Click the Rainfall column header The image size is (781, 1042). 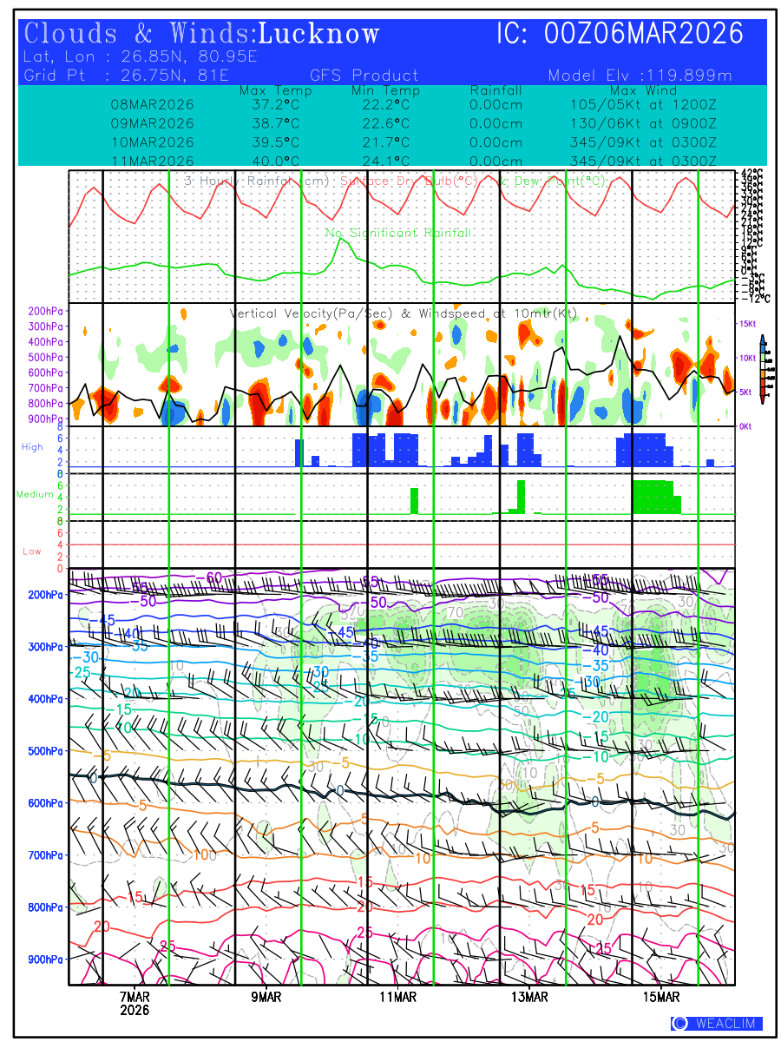click(x=496, y=90)
